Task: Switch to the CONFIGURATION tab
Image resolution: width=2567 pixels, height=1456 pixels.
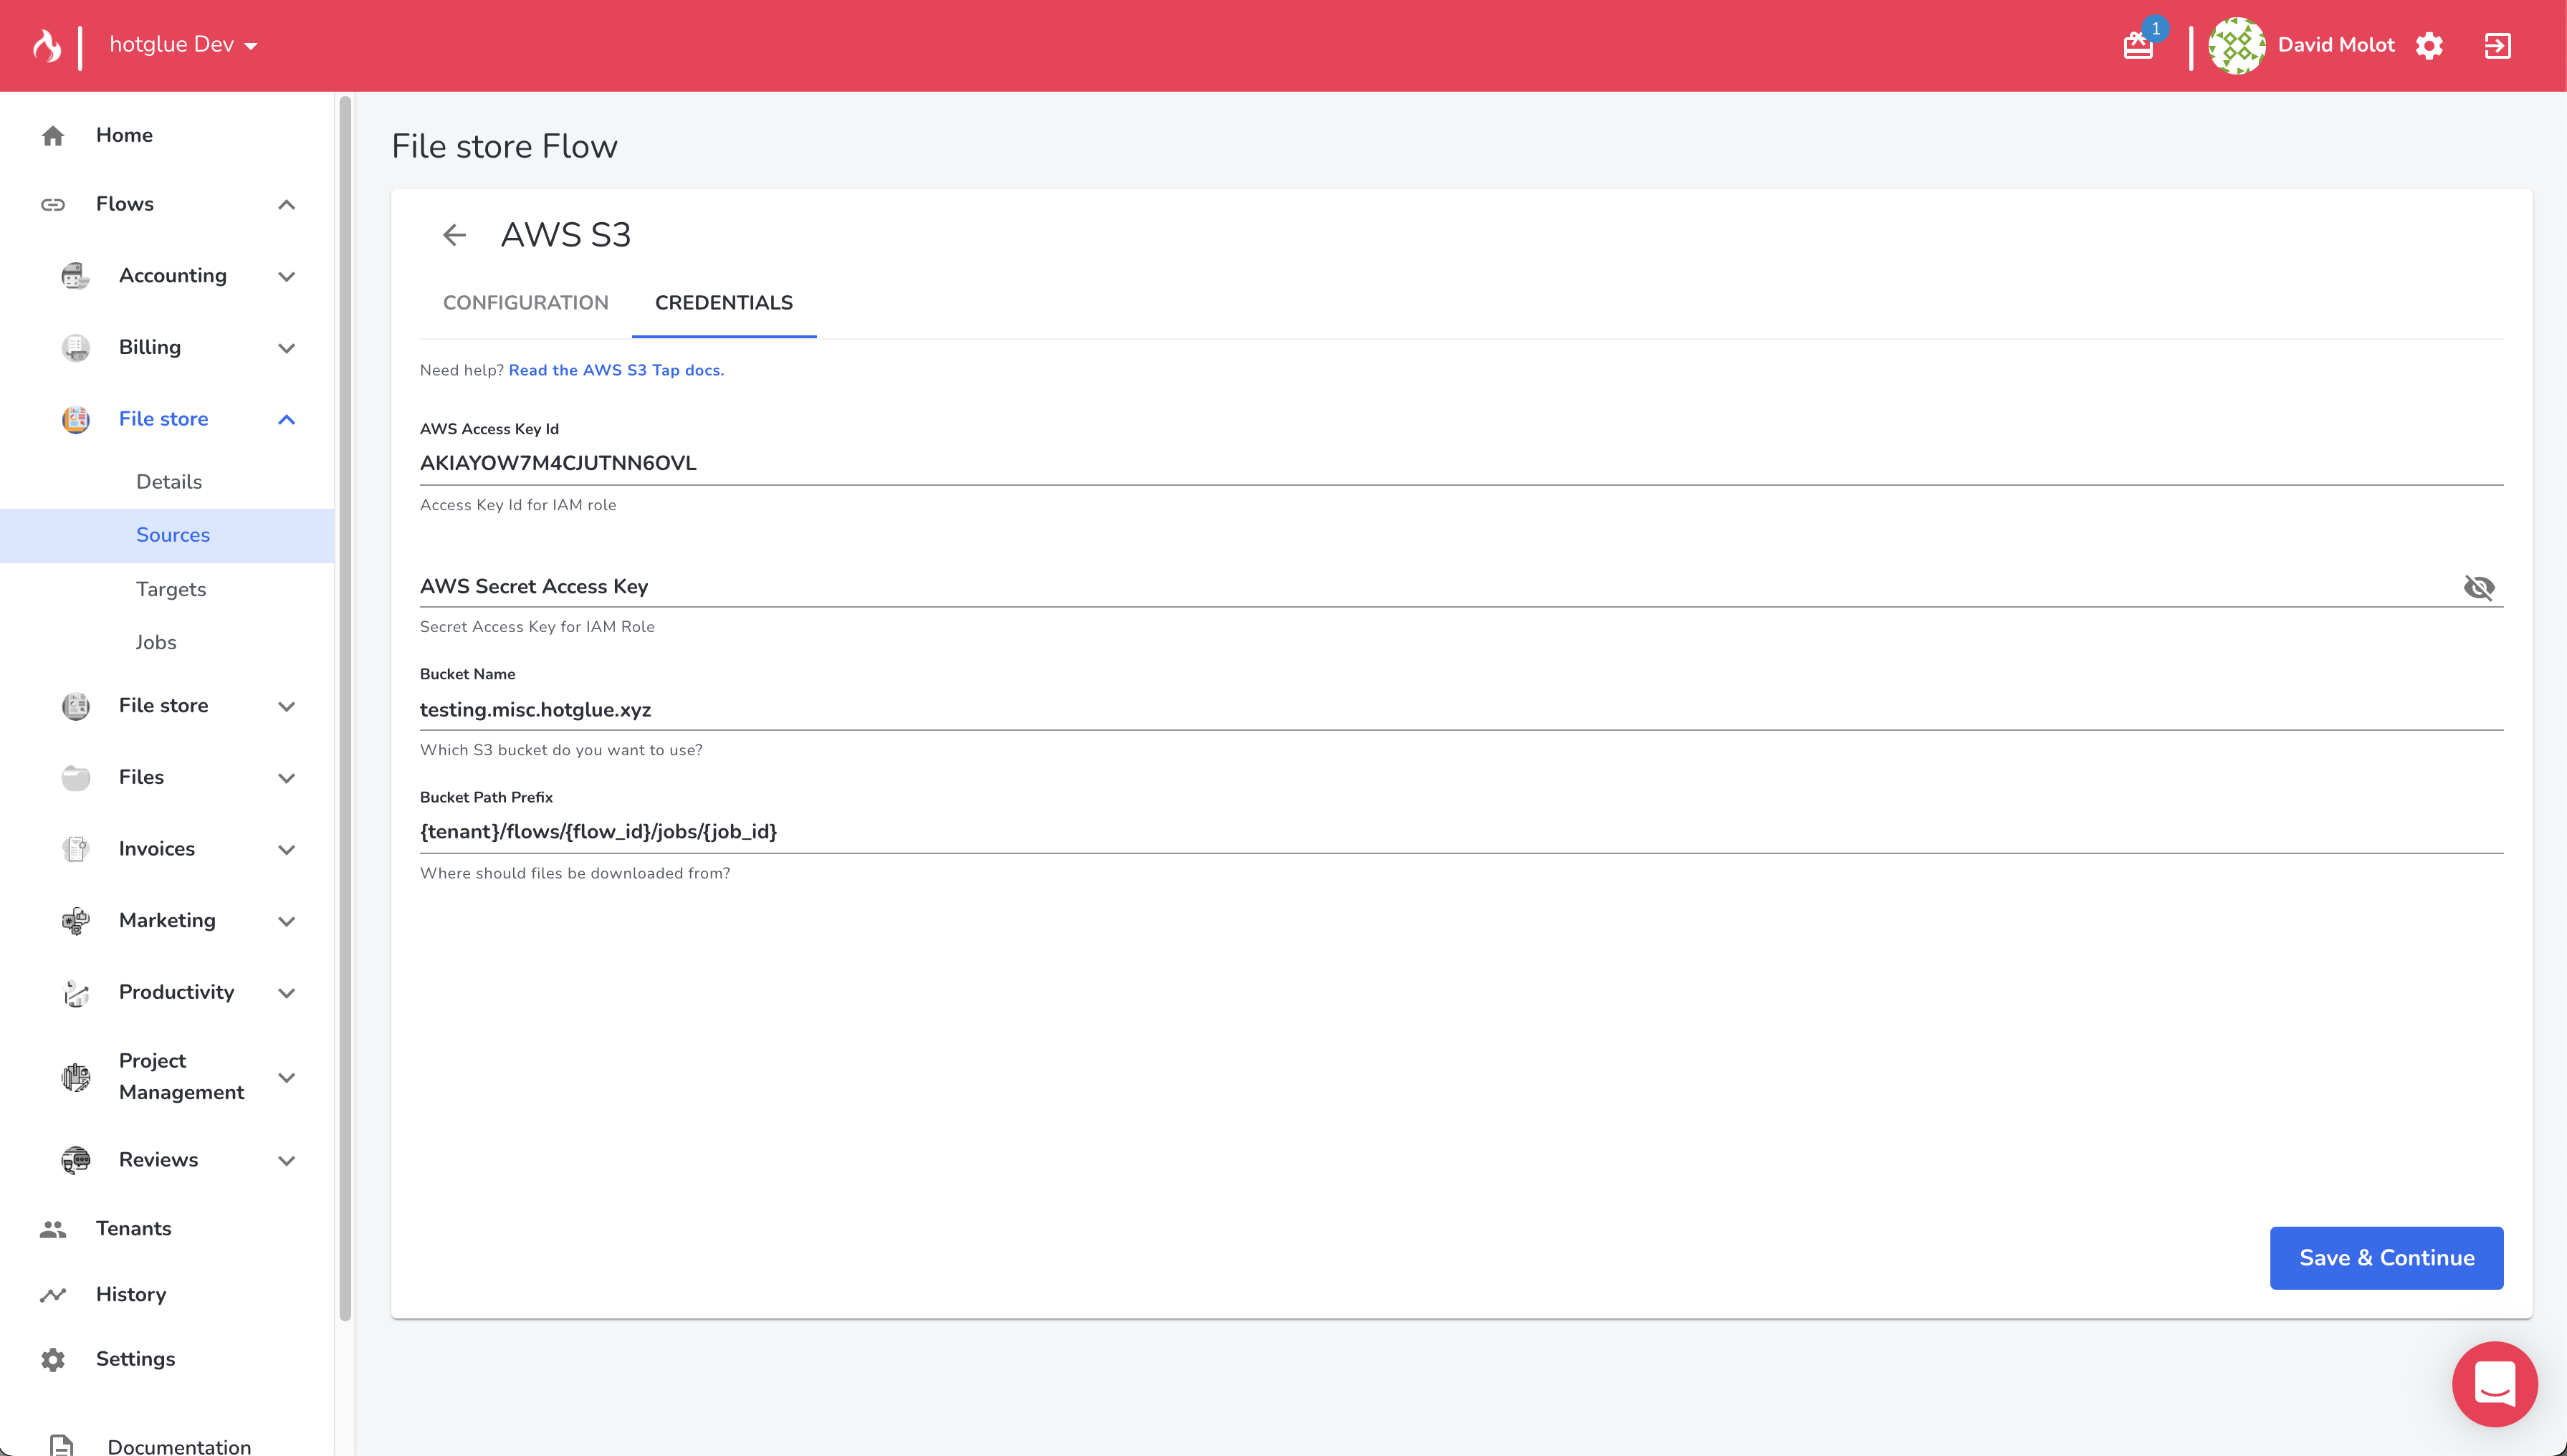Action: (525, 303)
